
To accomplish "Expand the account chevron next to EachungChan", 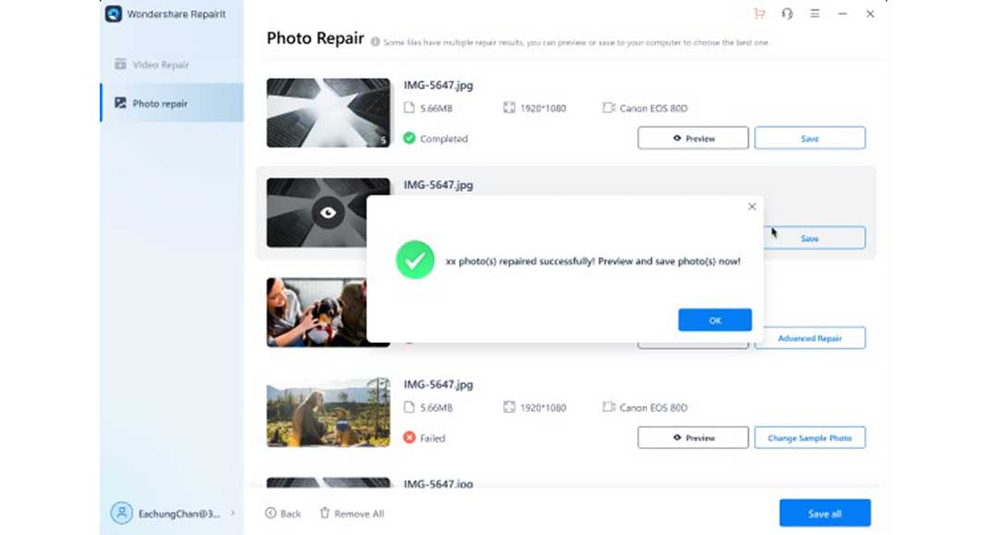I will click(233, 513).
